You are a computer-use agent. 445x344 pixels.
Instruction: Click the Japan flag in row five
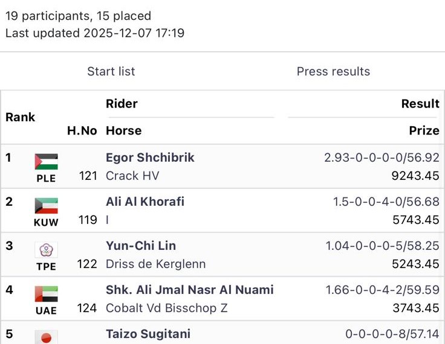[x=46, y=337]
